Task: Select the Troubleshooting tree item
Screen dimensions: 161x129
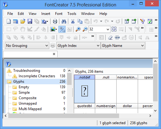Action: pyautogui.click(x=36, y=71)
